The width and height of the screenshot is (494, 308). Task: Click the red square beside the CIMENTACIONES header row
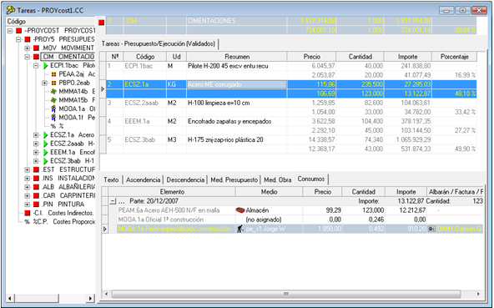[x=101, y=23]
